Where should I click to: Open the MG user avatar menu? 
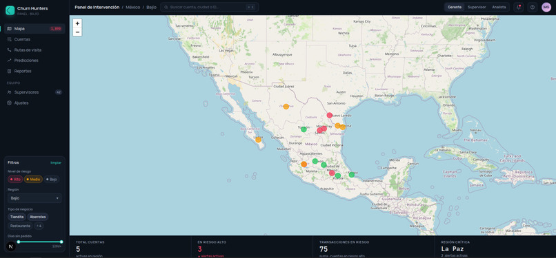(546, 7)
